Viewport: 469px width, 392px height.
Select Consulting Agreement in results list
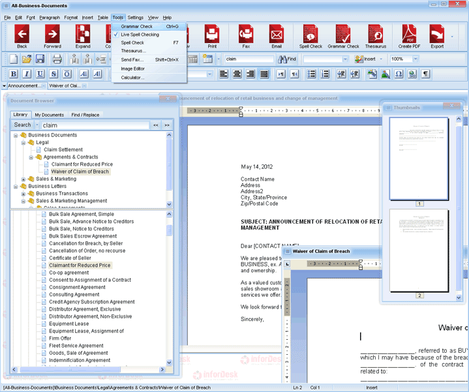[74, 295]
